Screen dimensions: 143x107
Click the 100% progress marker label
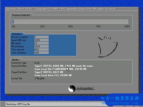(127, 26)
